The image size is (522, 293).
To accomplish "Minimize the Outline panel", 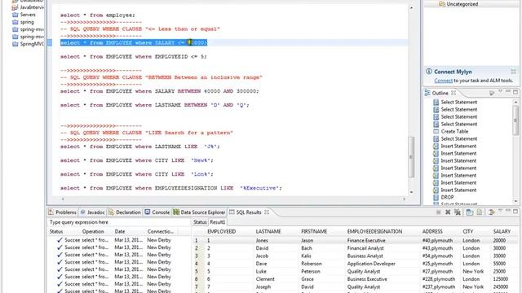I will [507, 91].
